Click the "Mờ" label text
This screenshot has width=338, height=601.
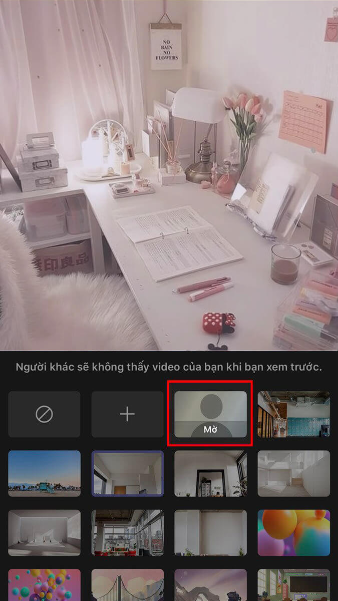[210, 430]
